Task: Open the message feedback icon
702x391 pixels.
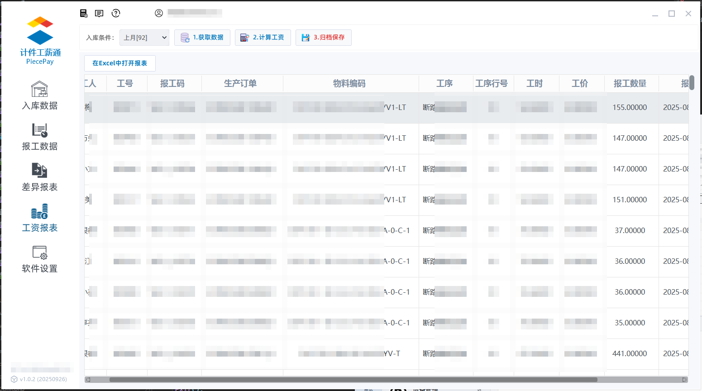Action: click(99, 13)
